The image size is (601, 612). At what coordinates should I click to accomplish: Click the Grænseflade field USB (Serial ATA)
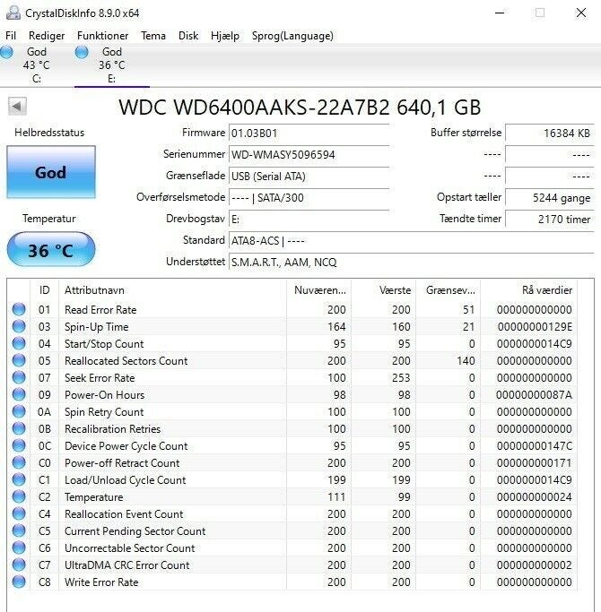tap(309, 176)
